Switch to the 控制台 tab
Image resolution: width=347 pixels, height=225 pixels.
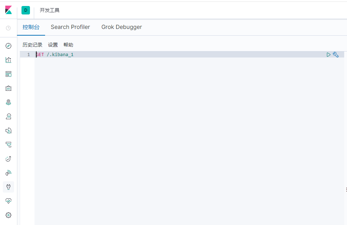31,27
